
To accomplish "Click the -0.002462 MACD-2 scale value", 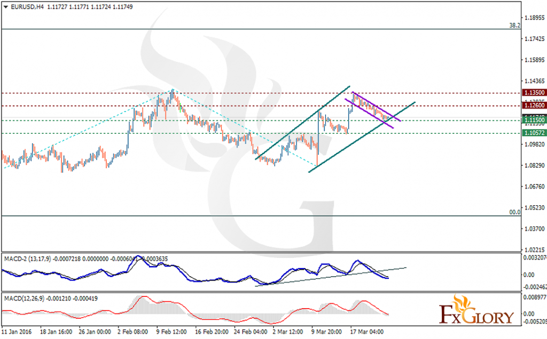I will coord(535,287).
